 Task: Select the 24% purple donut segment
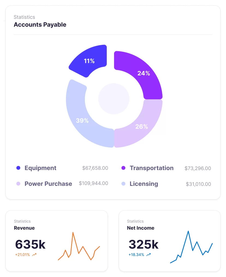tap(143, 73)
